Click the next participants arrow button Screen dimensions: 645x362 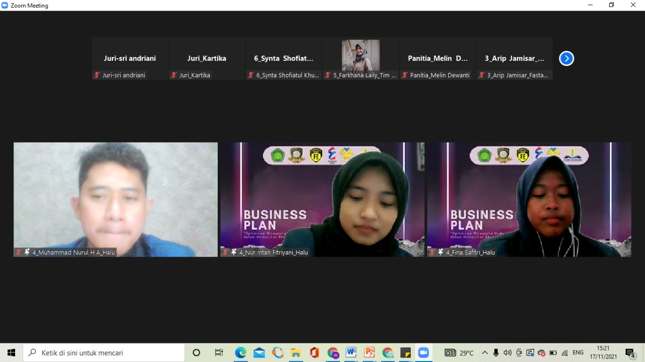[x=566, y=58]
